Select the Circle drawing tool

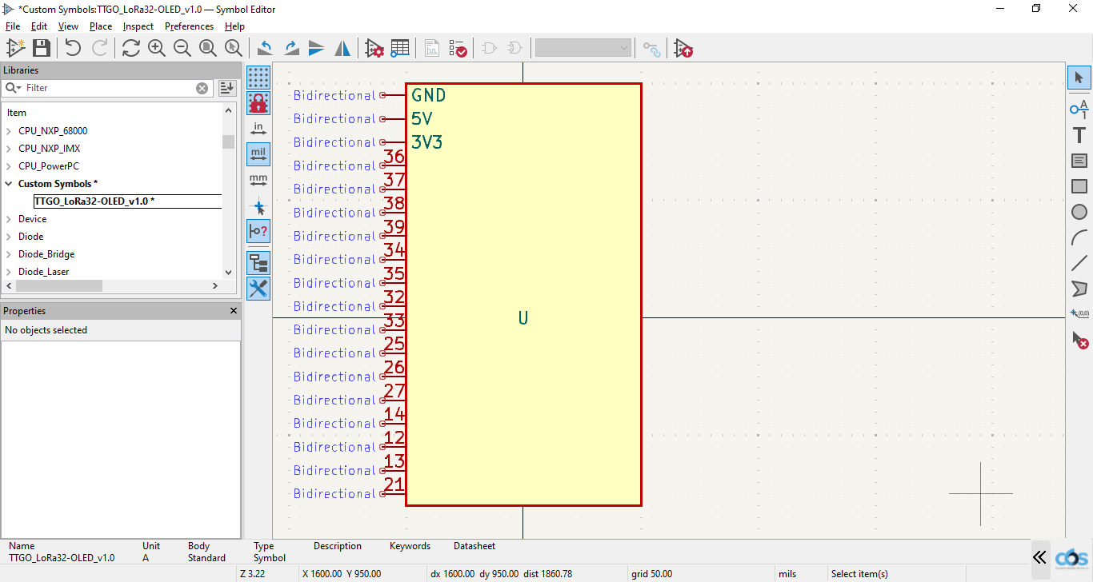point(1079,212)
